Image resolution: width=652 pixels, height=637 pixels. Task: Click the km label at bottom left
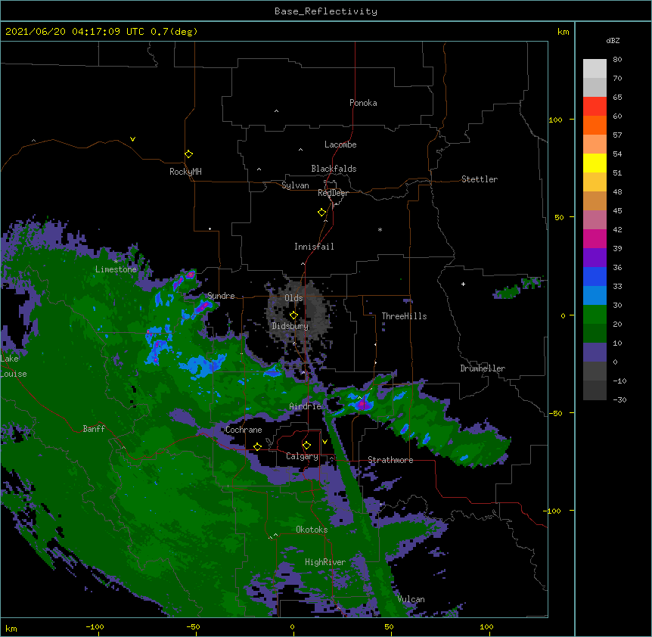[11, 629]
